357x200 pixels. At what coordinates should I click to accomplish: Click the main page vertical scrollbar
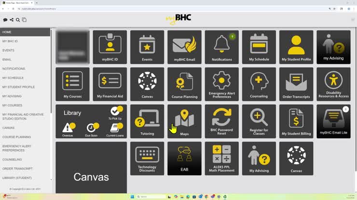click(x=356, y=100)
